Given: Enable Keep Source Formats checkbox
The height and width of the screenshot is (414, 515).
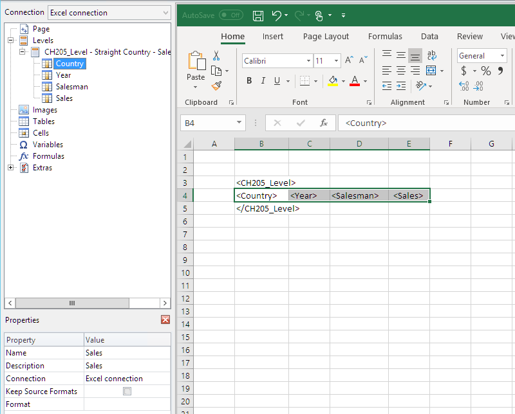Looking at the screenshot, I should point(127,392).
